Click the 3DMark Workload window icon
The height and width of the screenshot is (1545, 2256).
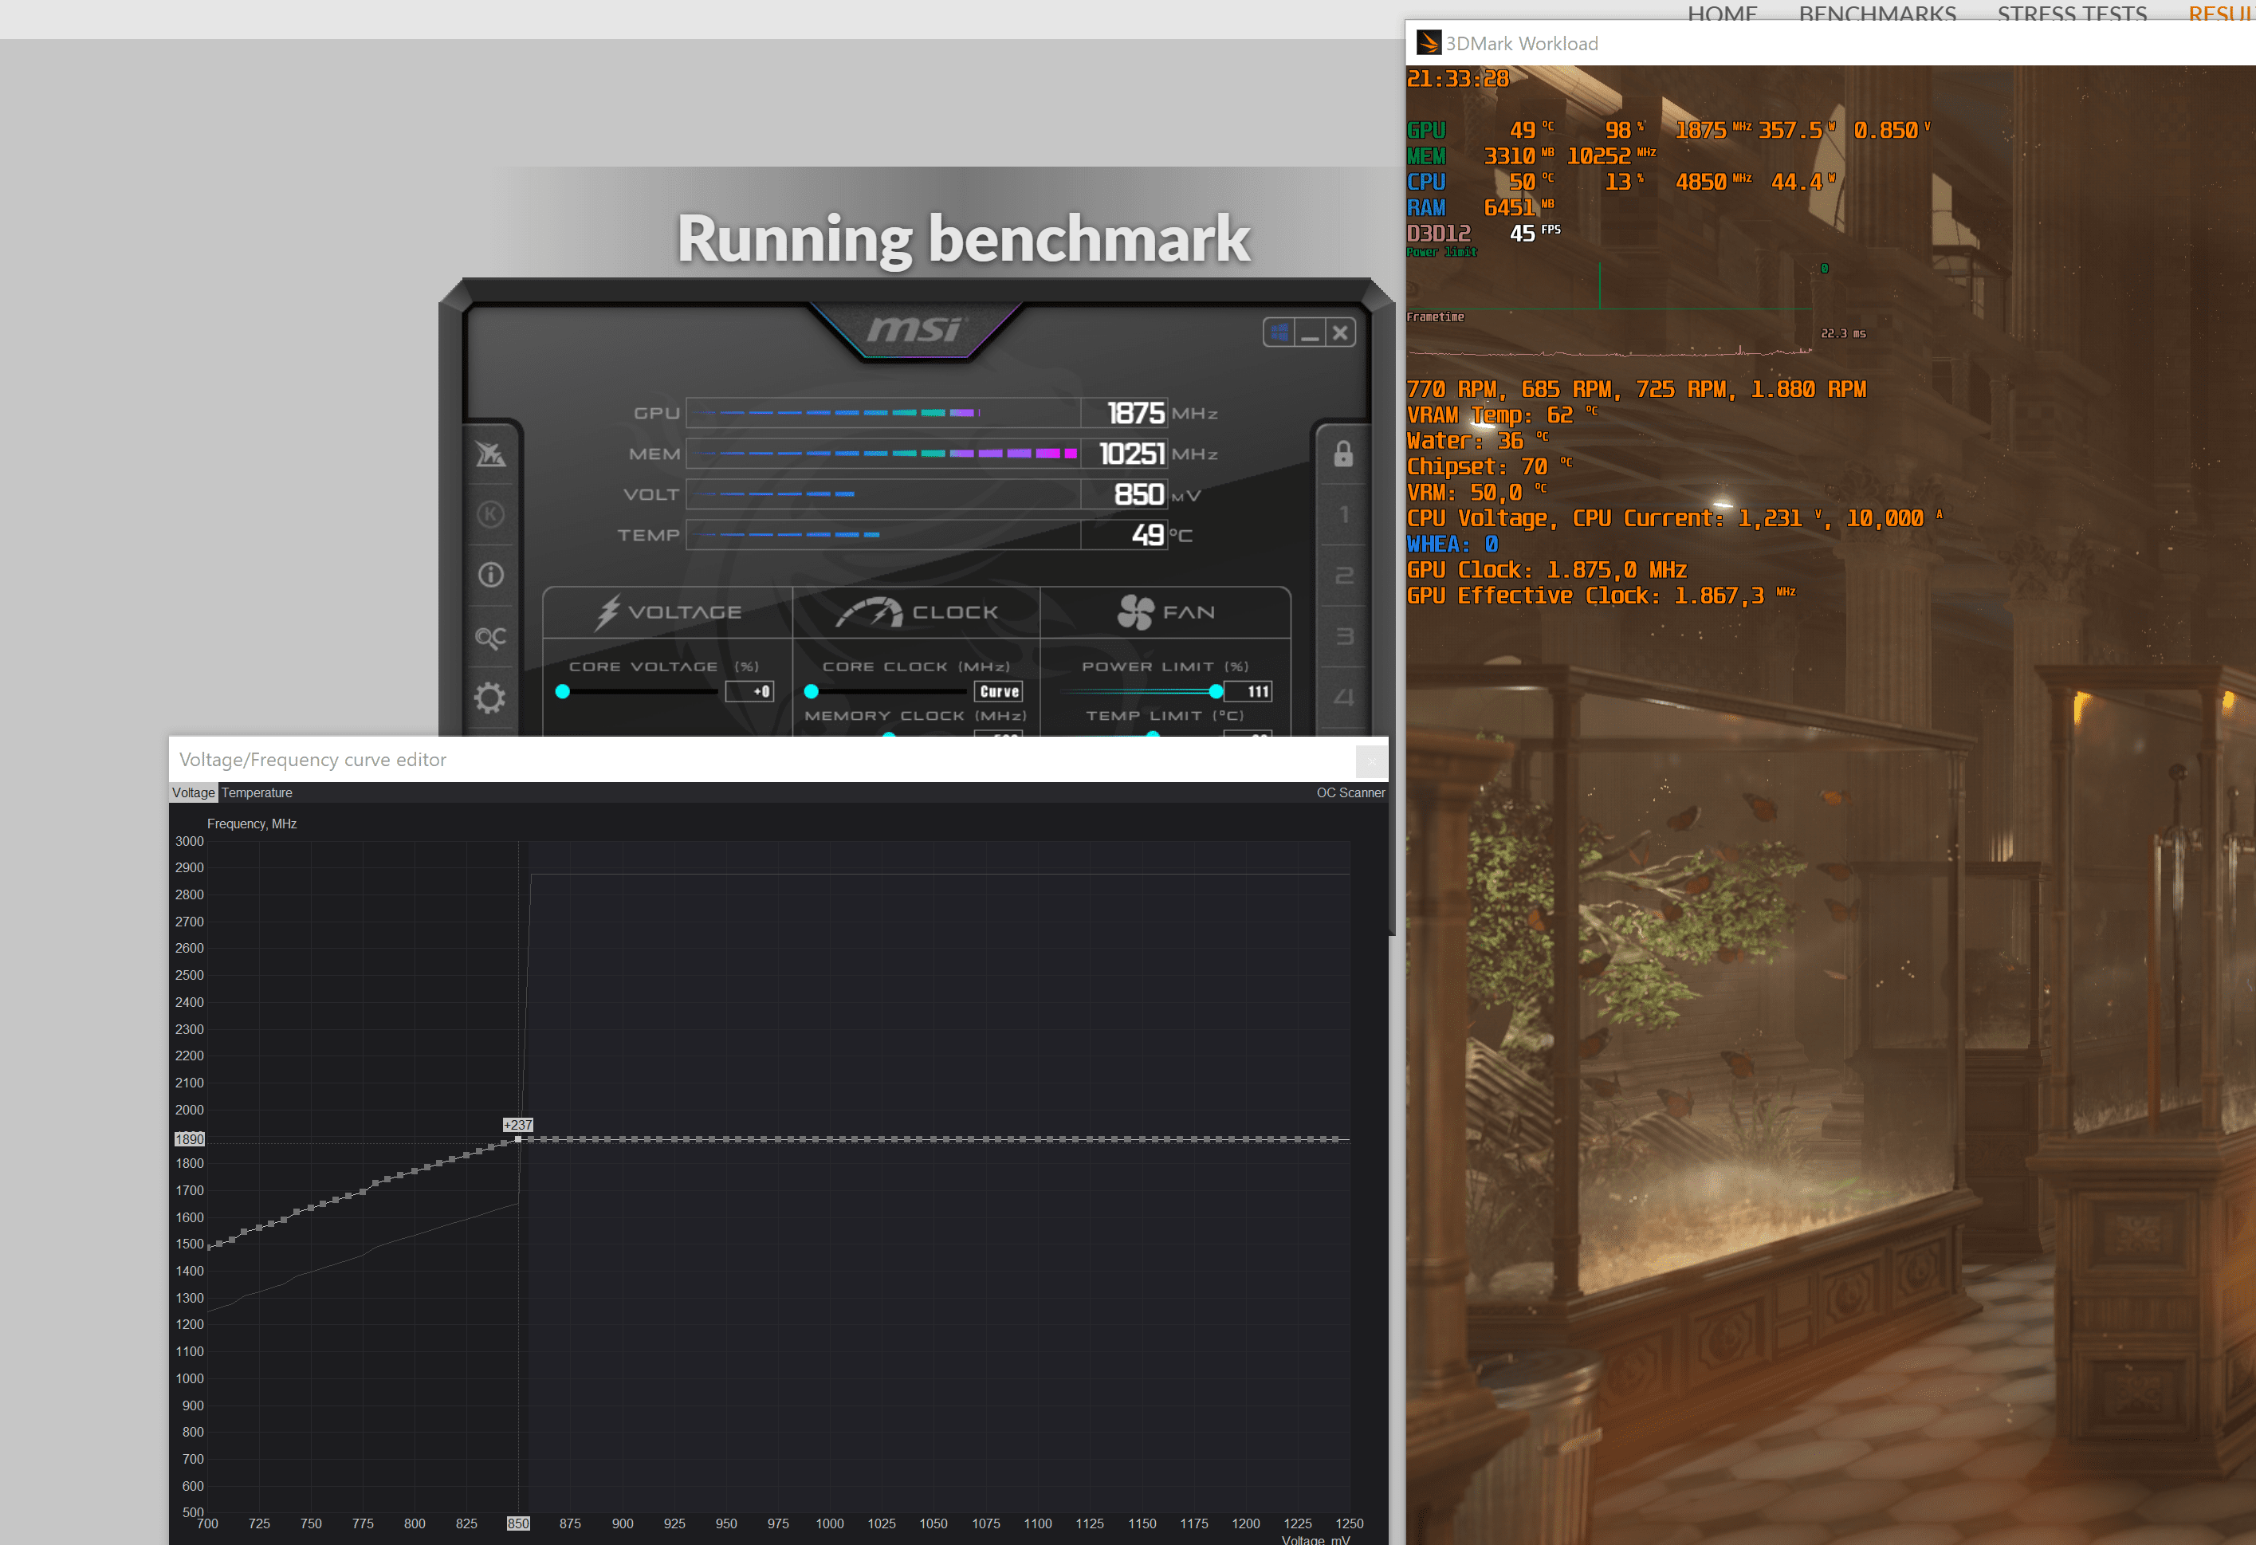click(x=1428, y=43)
